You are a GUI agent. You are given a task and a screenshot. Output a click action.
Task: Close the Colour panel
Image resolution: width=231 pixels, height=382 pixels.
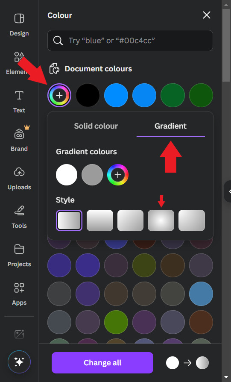206,15
